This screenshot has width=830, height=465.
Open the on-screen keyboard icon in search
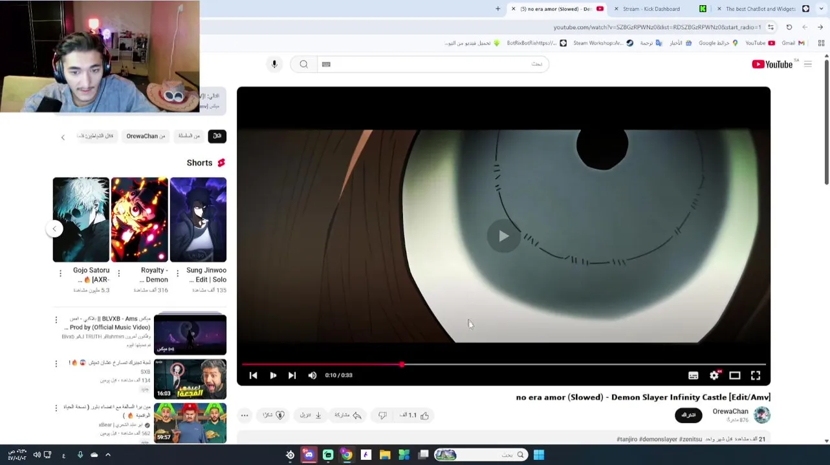pyautogui.click(x=326, y=64)
